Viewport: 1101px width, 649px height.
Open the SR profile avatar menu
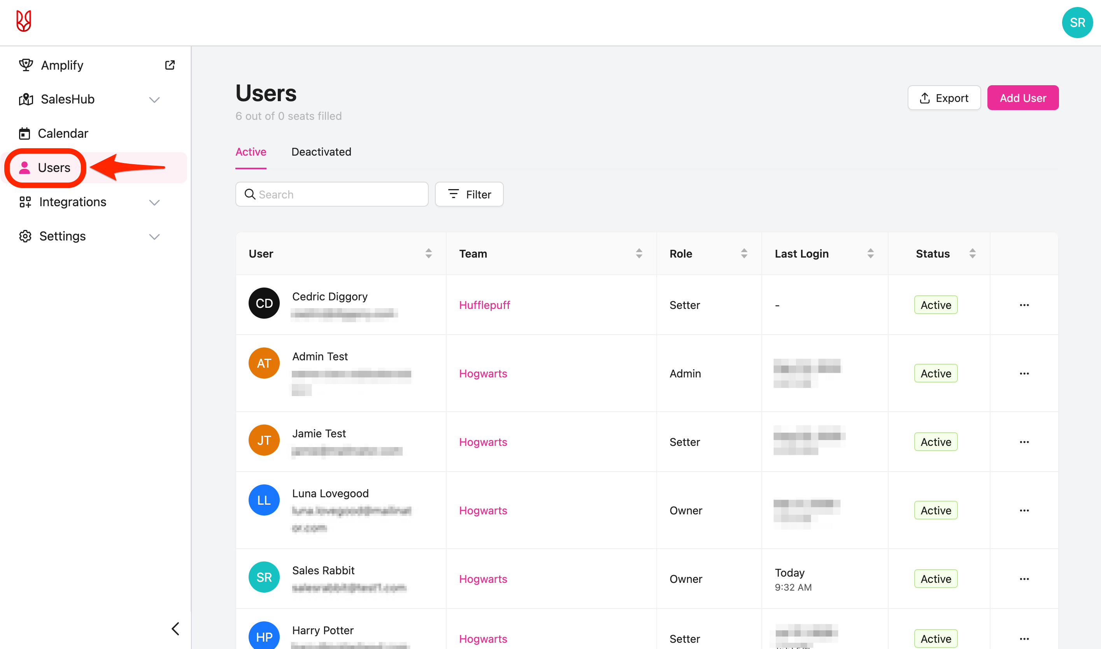coord(1077,23)
